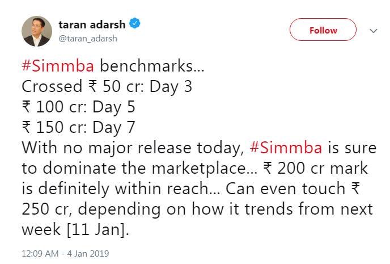The height and width of the screenshot is (264, 390).
Task: Click the phrase 'With no major release today'
Action: point(133,148)
